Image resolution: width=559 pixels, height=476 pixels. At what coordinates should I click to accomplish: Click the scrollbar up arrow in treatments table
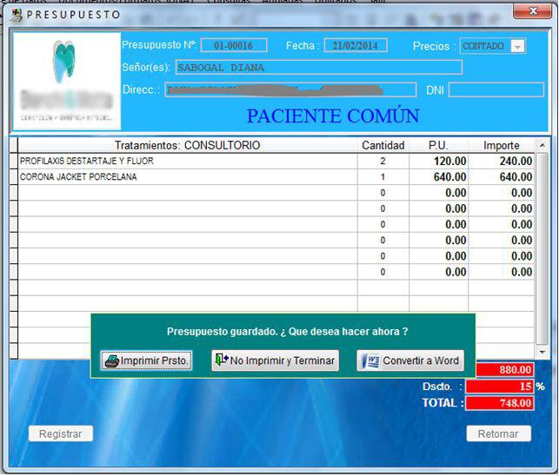(542, 145)
